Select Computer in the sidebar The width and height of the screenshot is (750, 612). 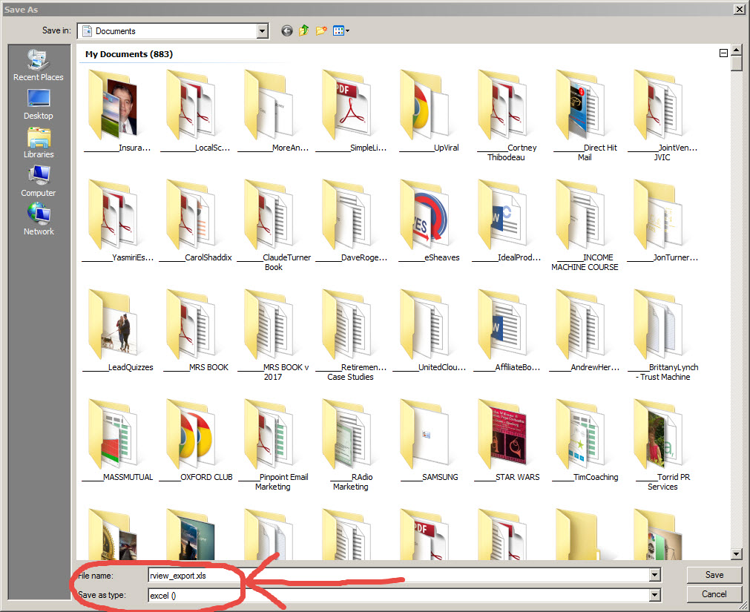coord(39,182)
